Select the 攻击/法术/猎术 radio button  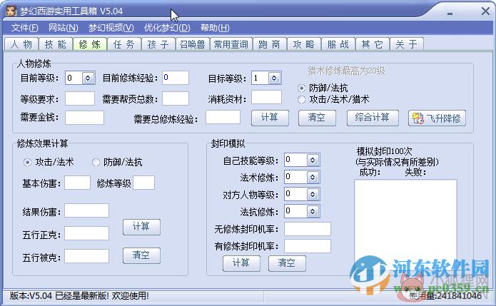pyautogui.click(x=301, y=100)
